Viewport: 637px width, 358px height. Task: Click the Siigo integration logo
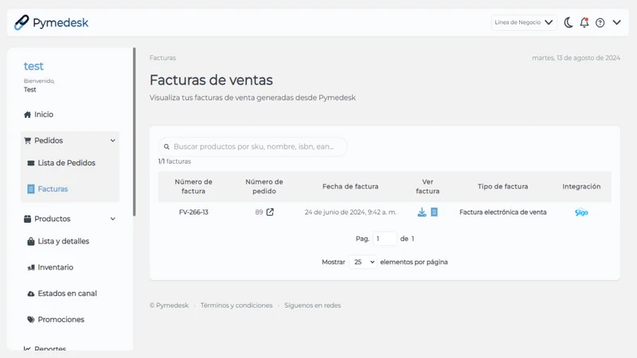[x=581, y=212]
